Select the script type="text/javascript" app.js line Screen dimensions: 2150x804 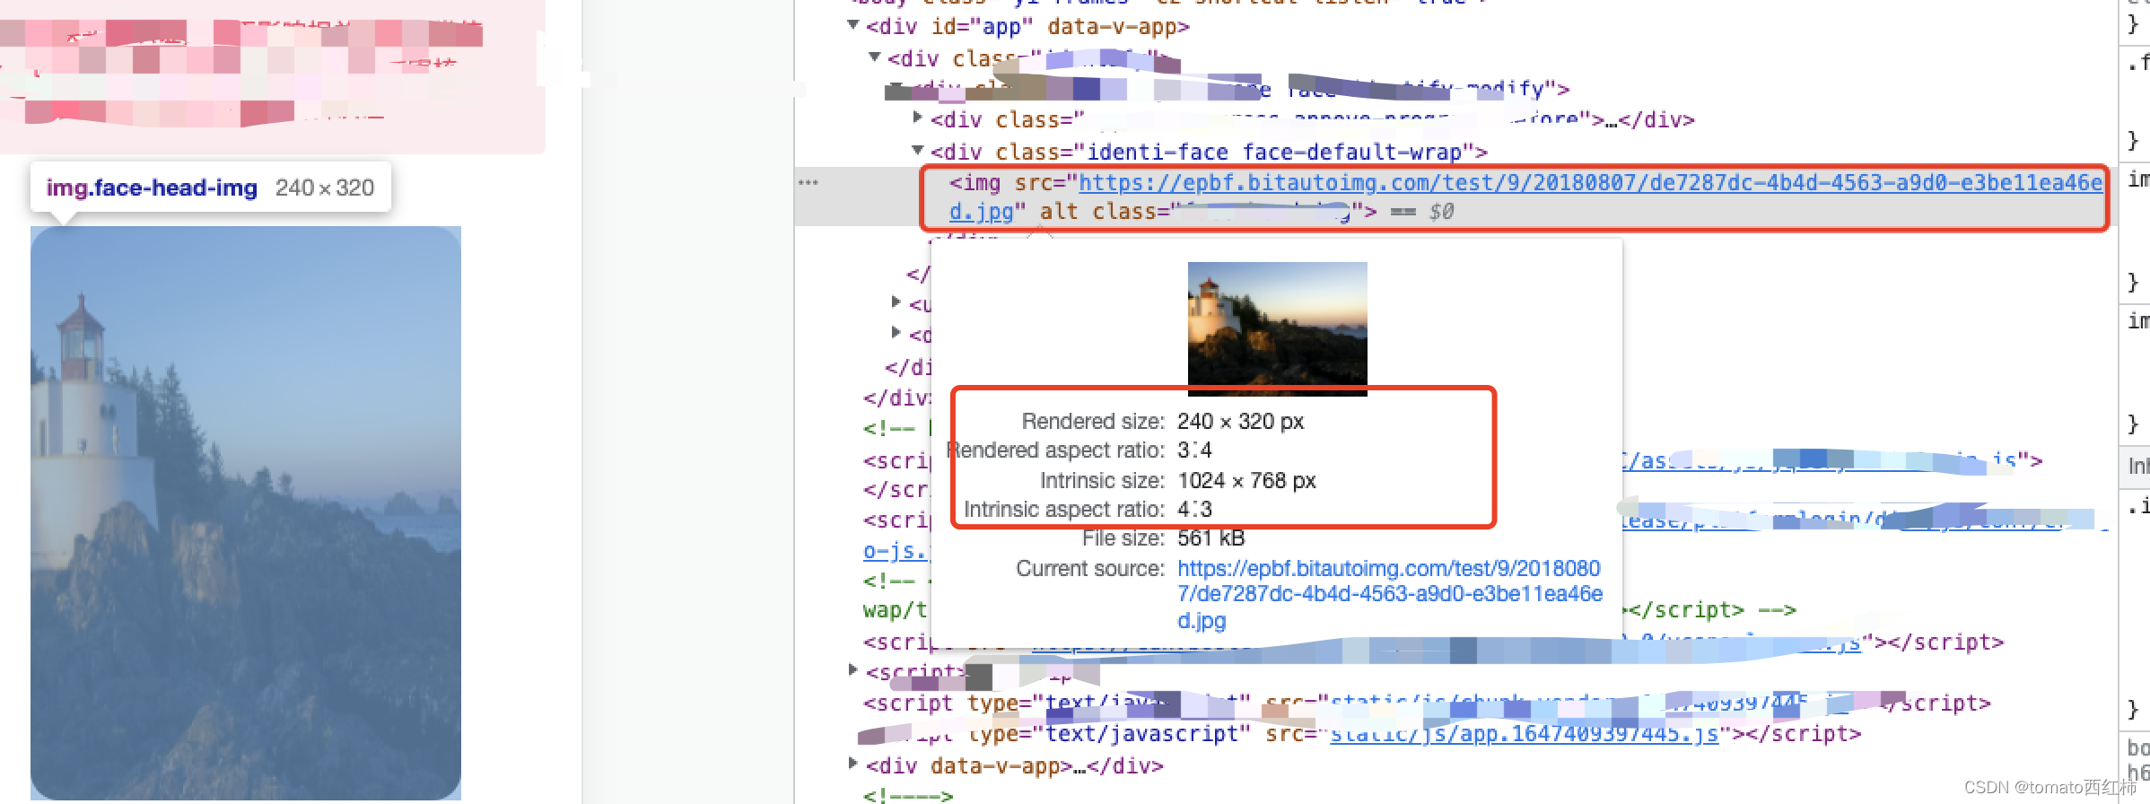(1359, 734)
